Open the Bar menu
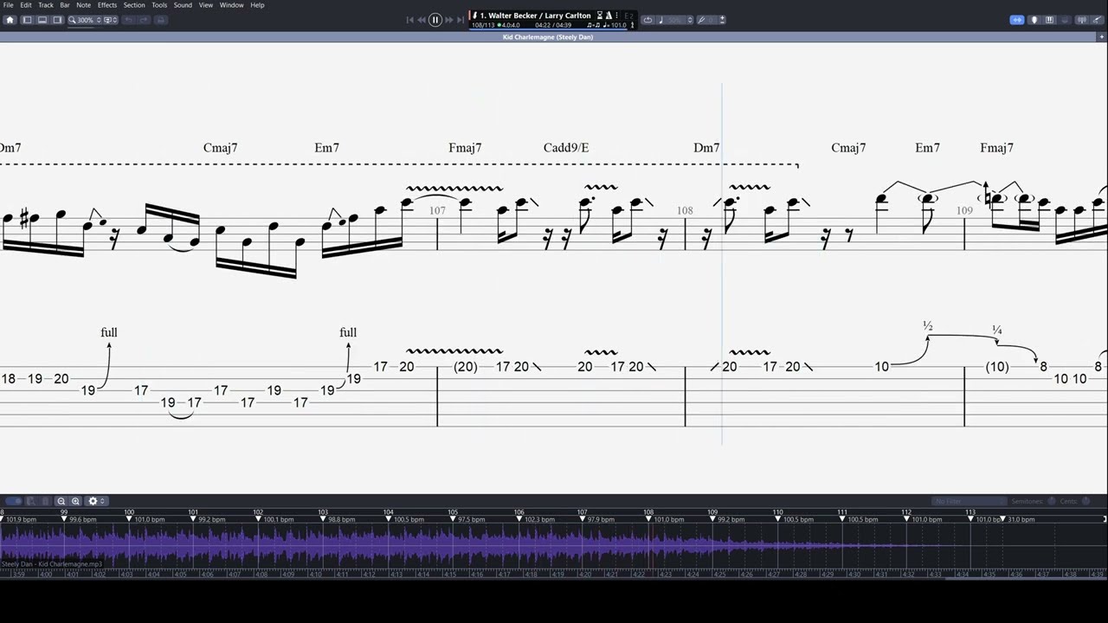Screen dimensions: 1108x623 (x=65, y=5)
